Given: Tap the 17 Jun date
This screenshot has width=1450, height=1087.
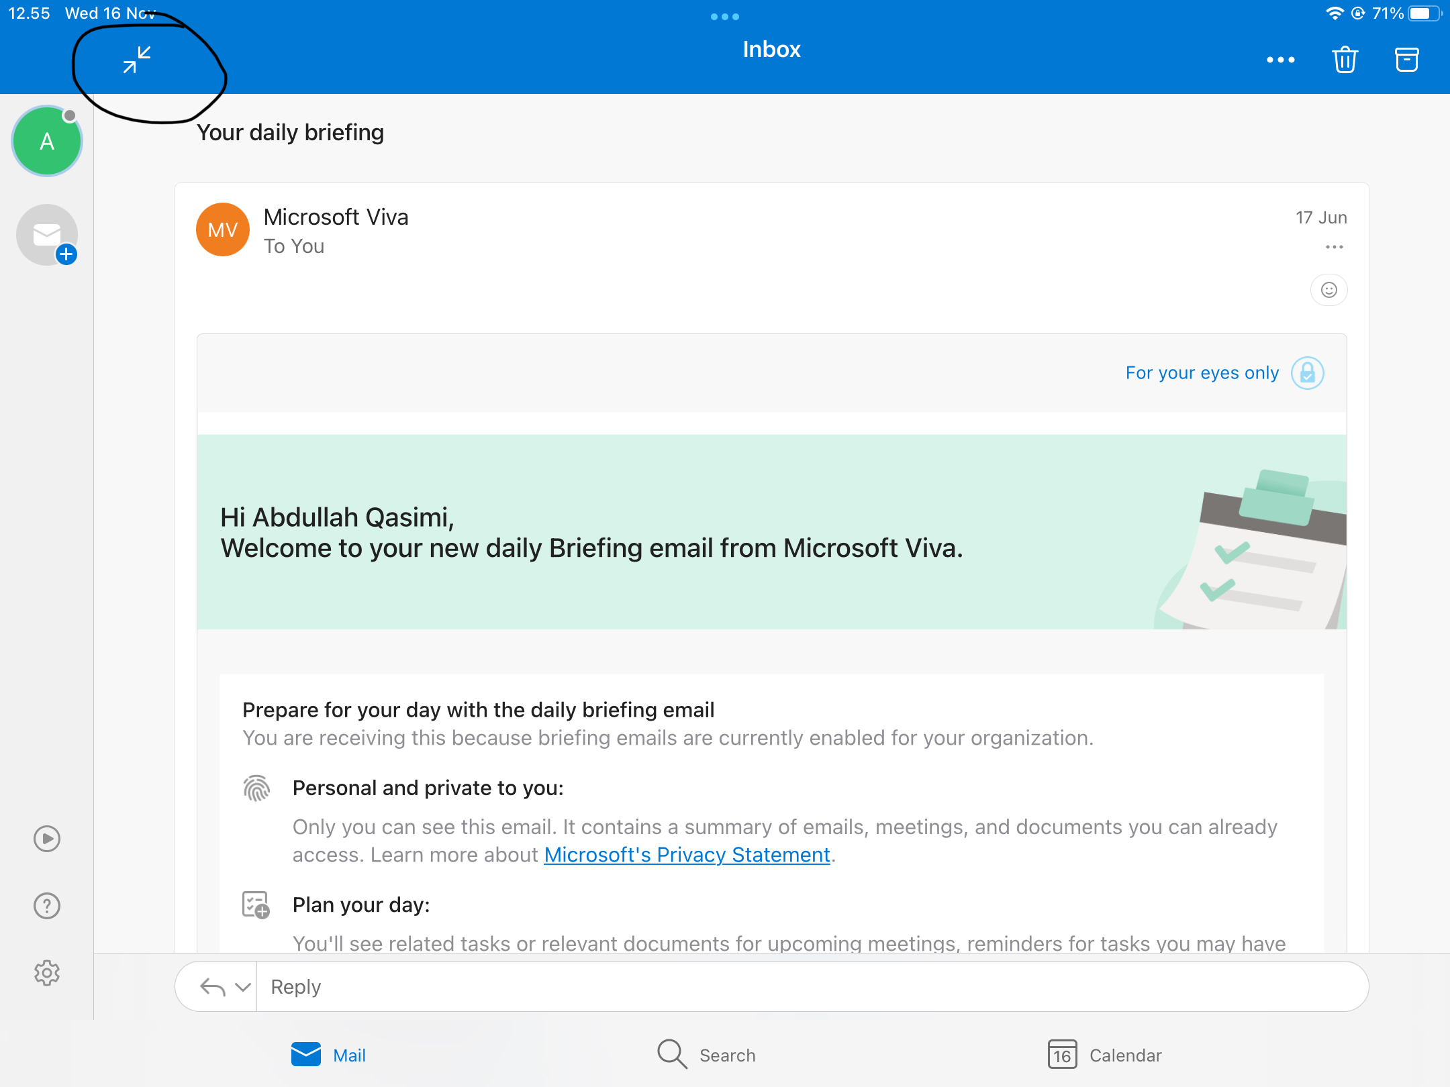Looking at the screenshot, I should tap(1321, 217).
